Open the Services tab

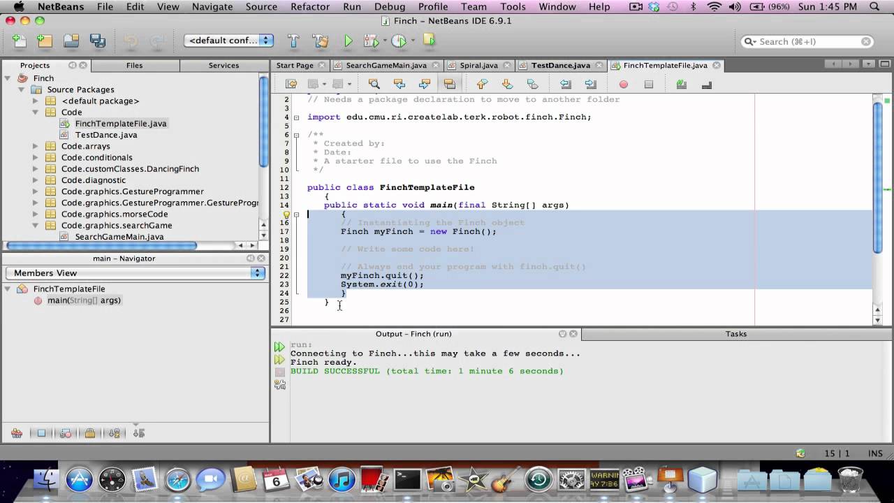(x=223, y=65)
